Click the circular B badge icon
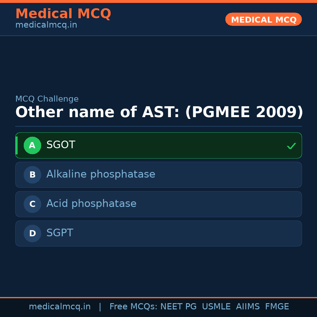 (x=32, y=175)
